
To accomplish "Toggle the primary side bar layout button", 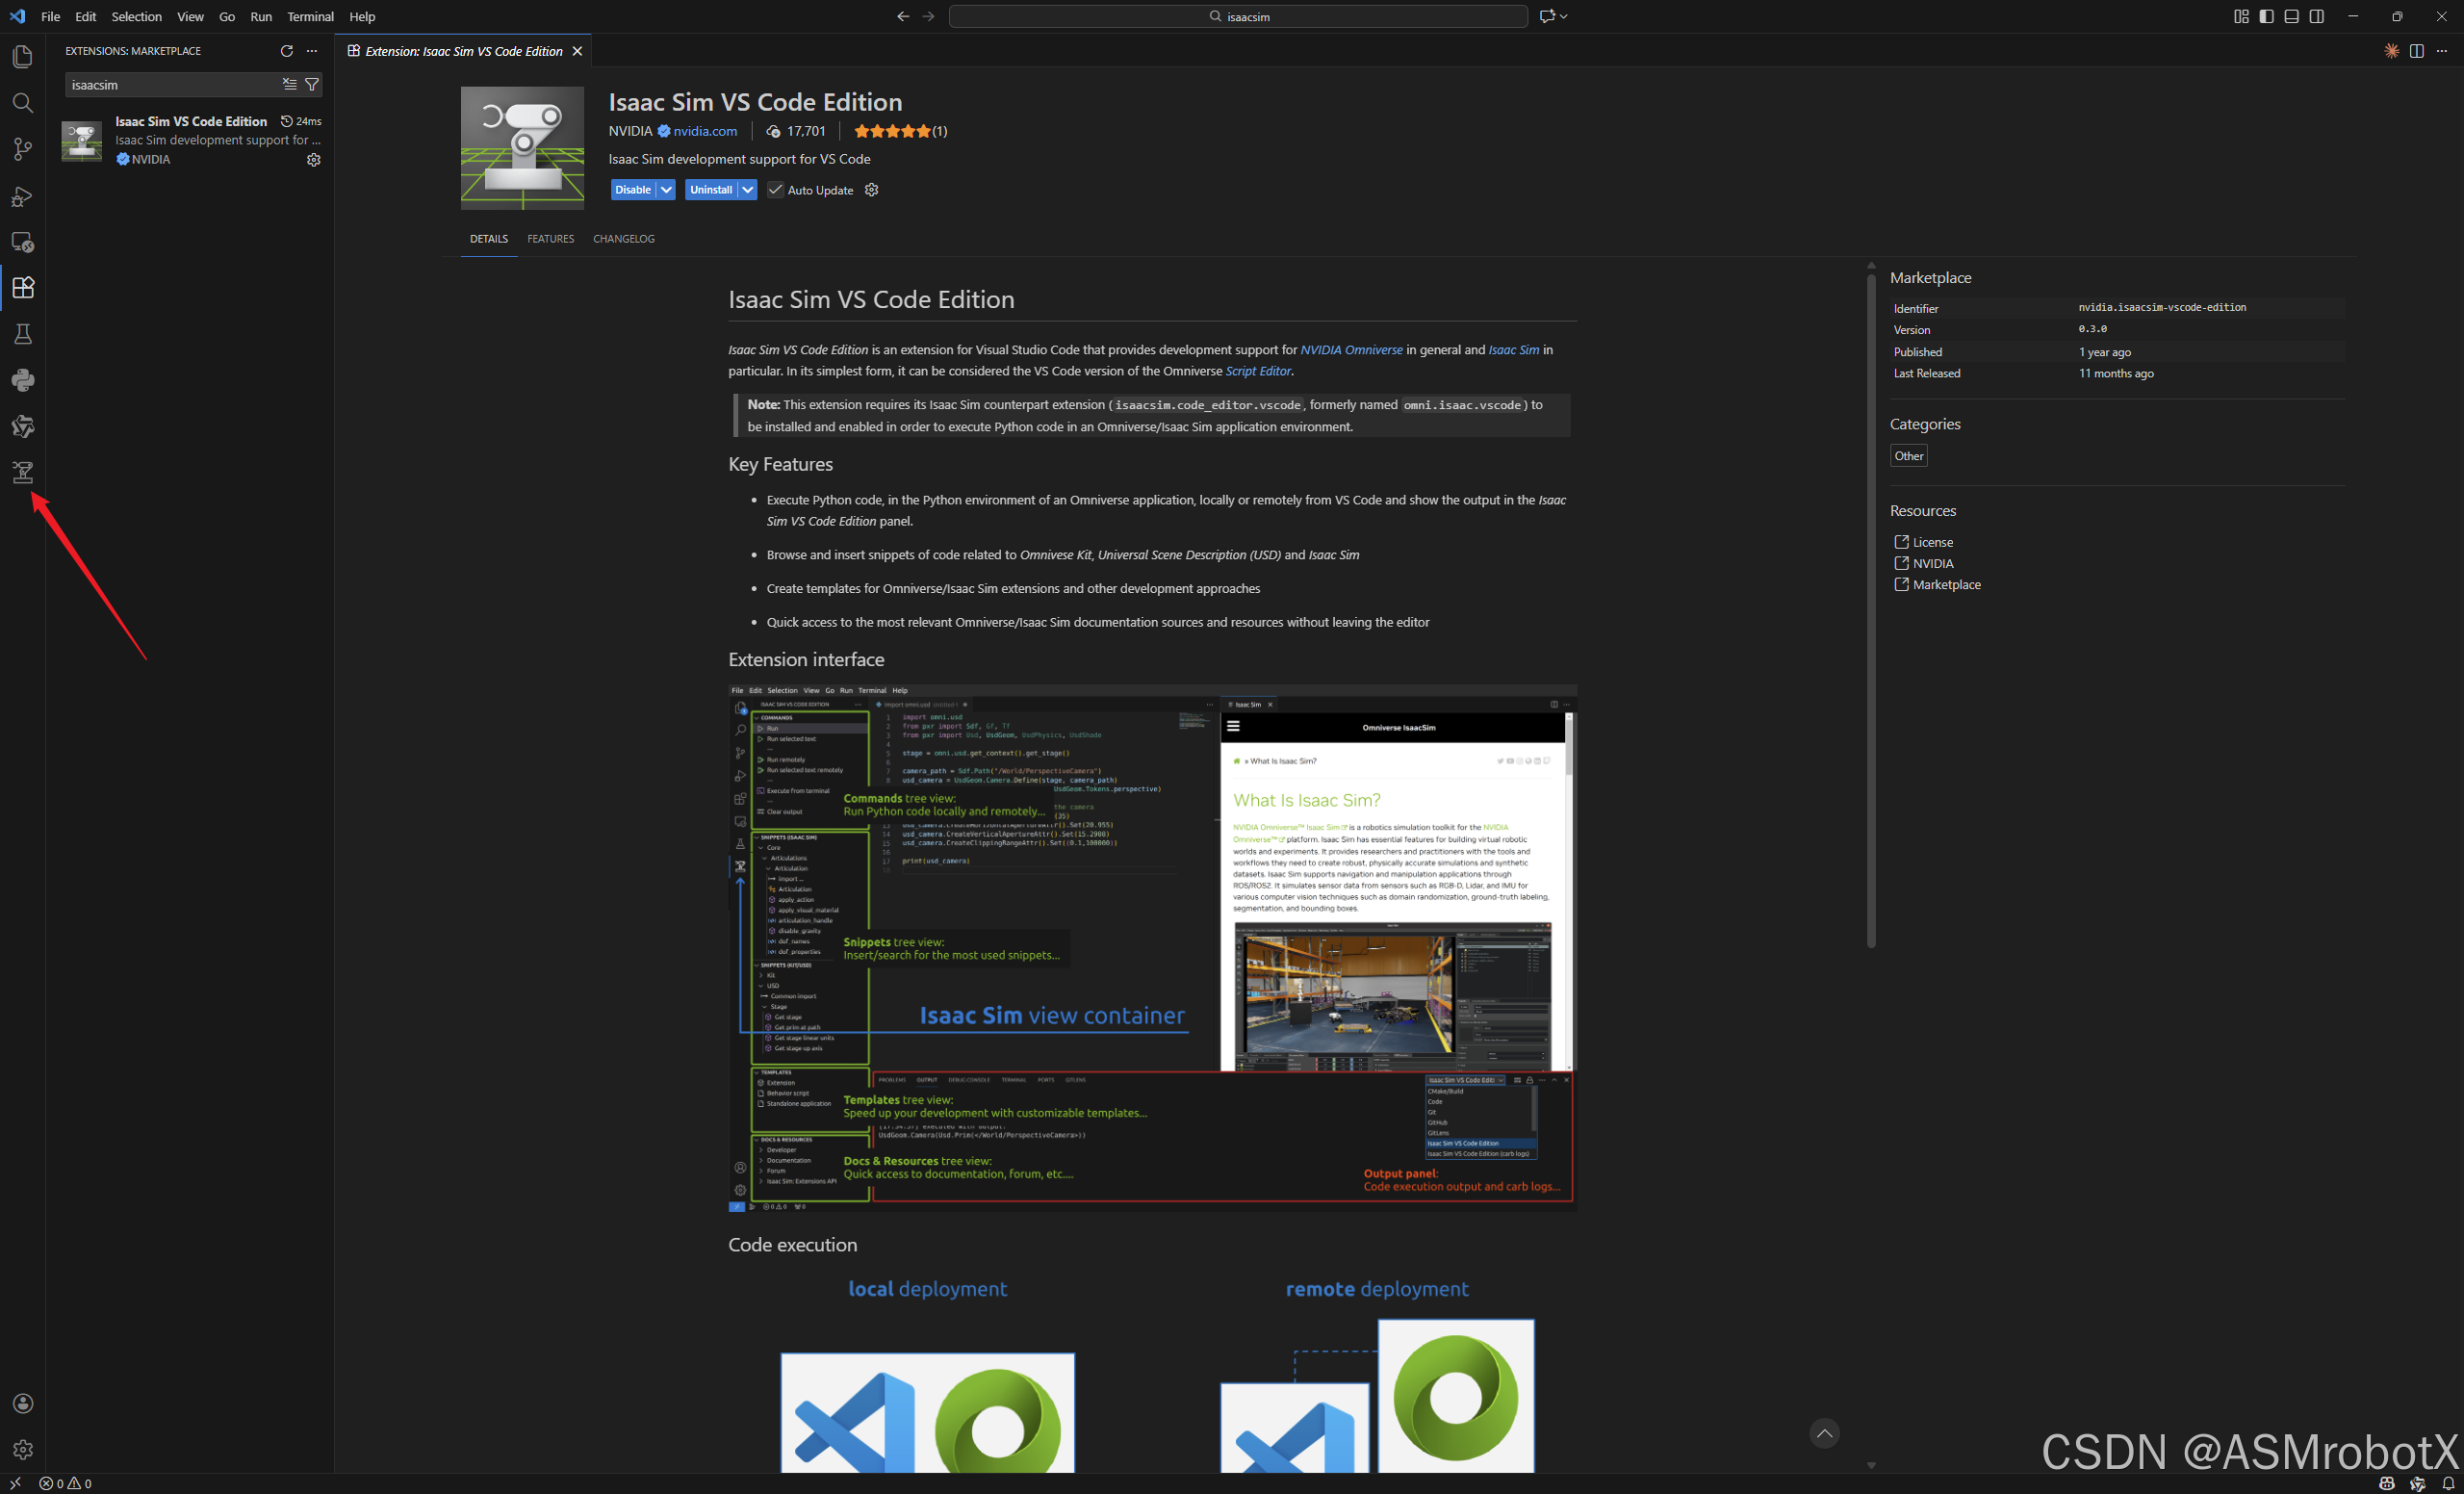I will pyautogui.click(x=2266, y=17).
